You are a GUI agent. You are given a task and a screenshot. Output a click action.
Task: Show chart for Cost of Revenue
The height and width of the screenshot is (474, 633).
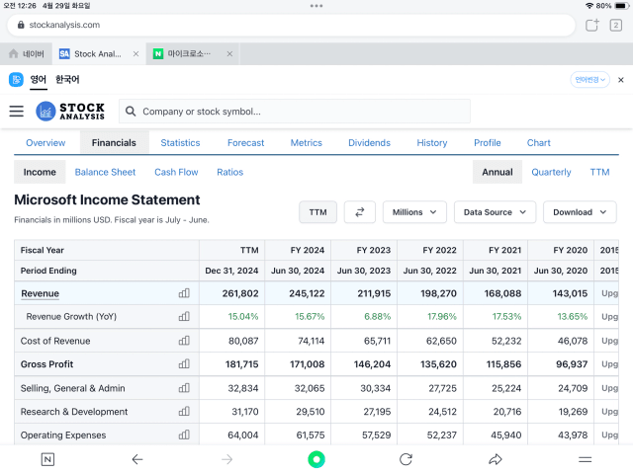(x=184, y=341)
